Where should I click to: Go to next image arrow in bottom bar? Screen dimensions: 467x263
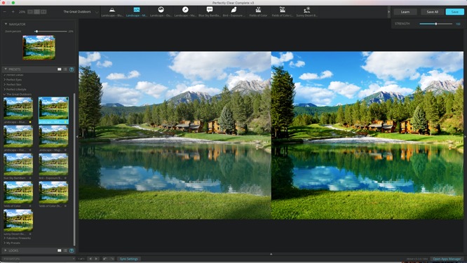click(96, 259)
